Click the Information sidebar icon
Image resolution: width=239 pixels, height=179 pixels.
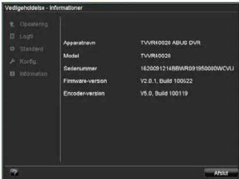point(12,74)
